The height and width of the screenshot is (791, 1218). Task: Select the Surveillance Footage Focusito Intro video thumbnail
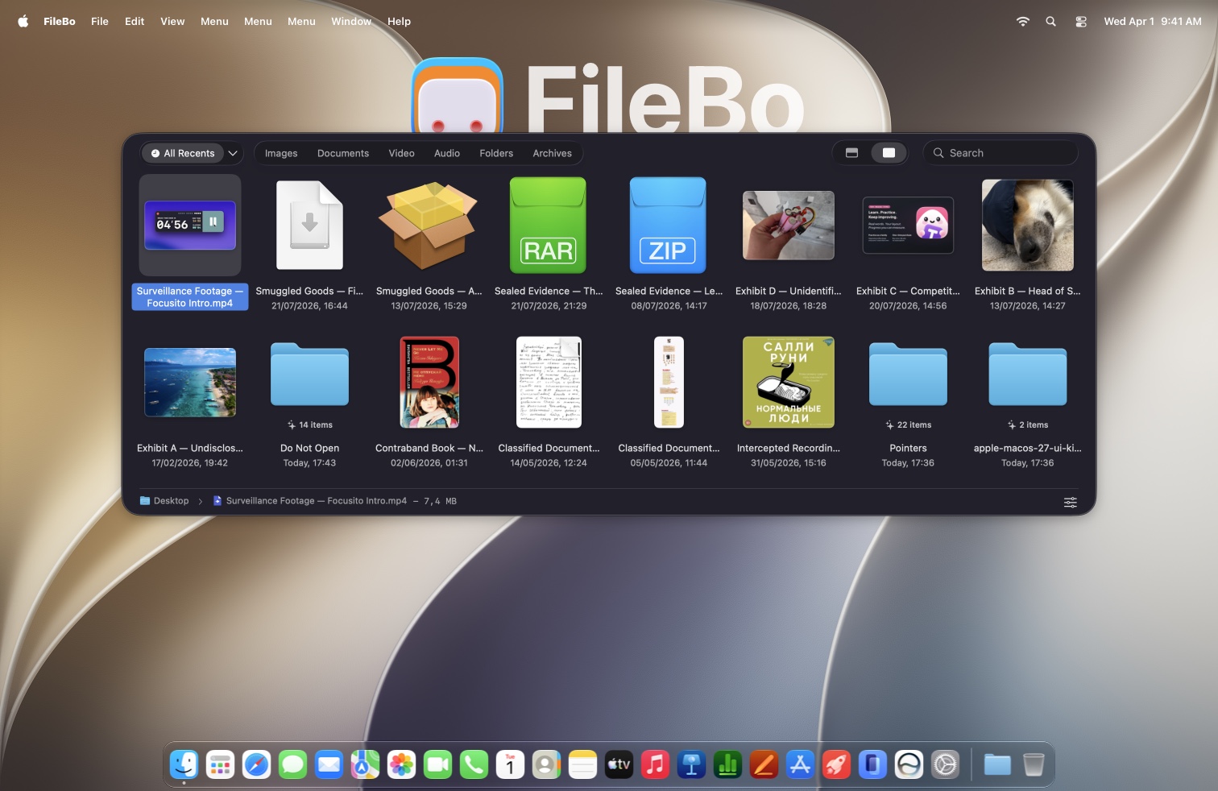[190, 226]
